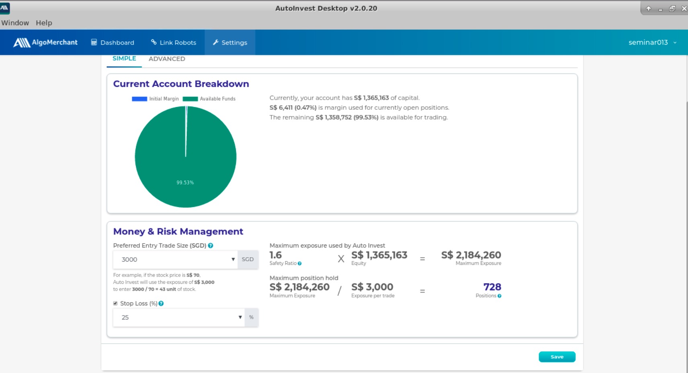Switch to the ADVANCED tab
This screenshot has width=688, height=373.
click(167, 59)
